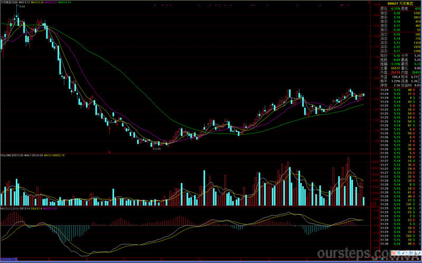
Task: Click the MA5:5.12 legend value
Action: click(x=24, y=2)
